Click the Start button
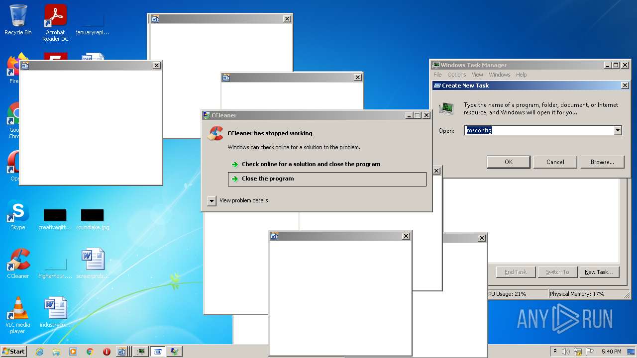 14,352
